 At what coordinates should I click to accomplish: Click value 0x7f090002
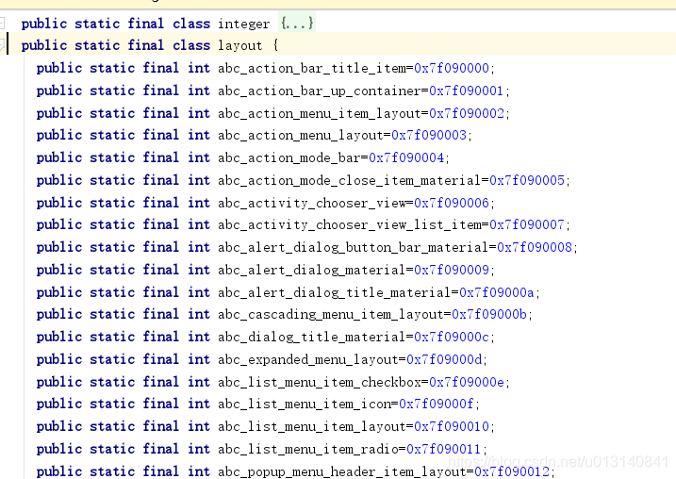(467, 113)
